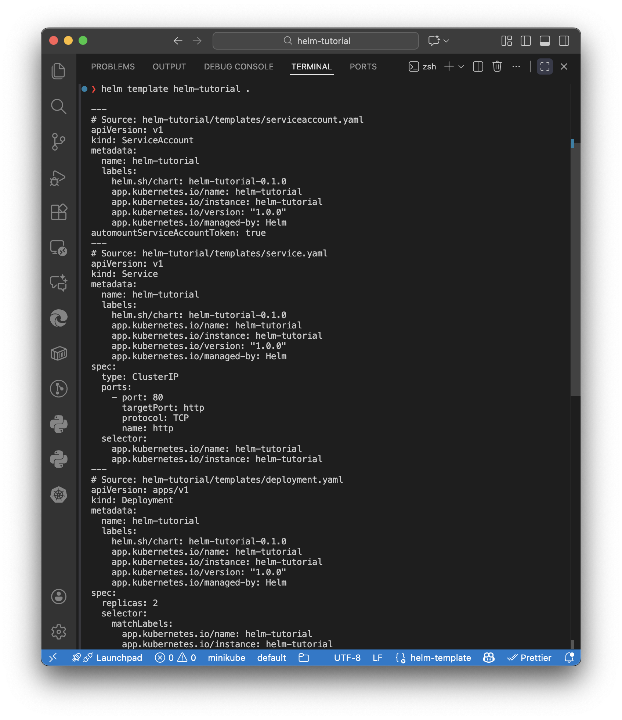Viewport: 622px width, 720px height.
Task: Open the Manage gear menu
Action: pos(58,632)
